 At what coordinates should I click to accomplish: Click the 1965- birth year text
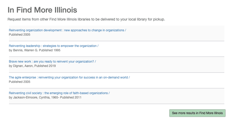55,97
